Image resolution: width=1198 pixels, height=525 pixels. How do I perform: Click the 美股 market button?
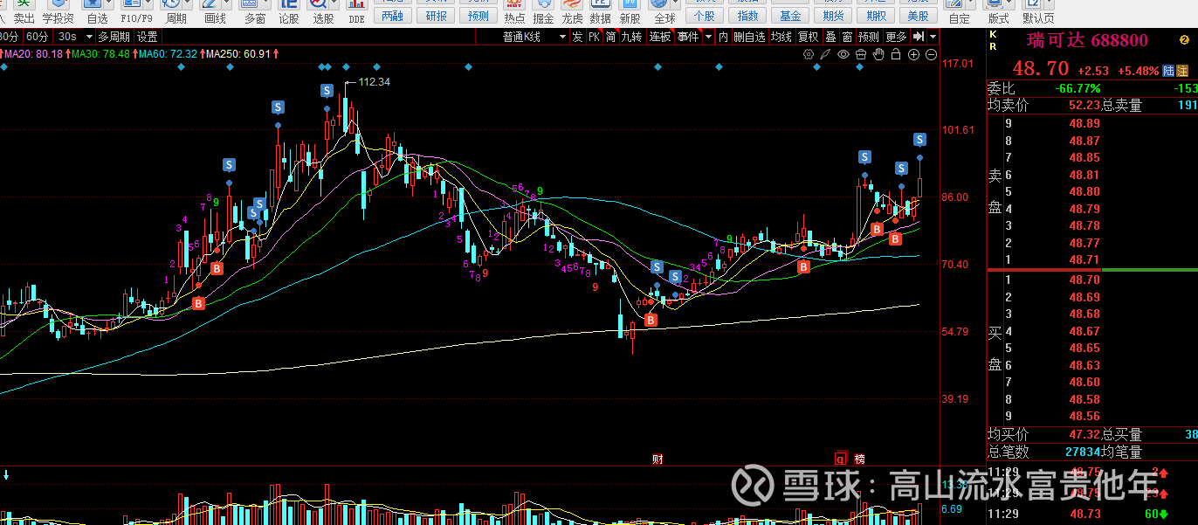point(917,16)
